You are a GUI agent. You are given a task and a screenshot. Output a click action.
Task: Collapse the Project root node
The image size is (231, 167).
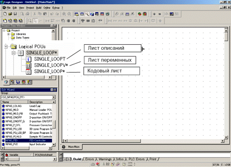point(4,31)
